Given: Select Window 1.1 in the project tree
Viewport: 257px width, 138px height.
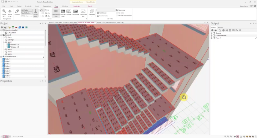Looking at the screenshot, I should [x=14, y=44].
